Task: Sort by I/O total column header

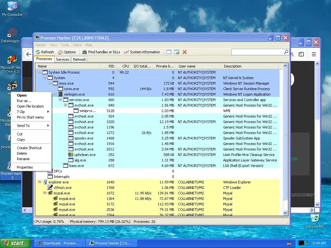Action: click(142, 66)
